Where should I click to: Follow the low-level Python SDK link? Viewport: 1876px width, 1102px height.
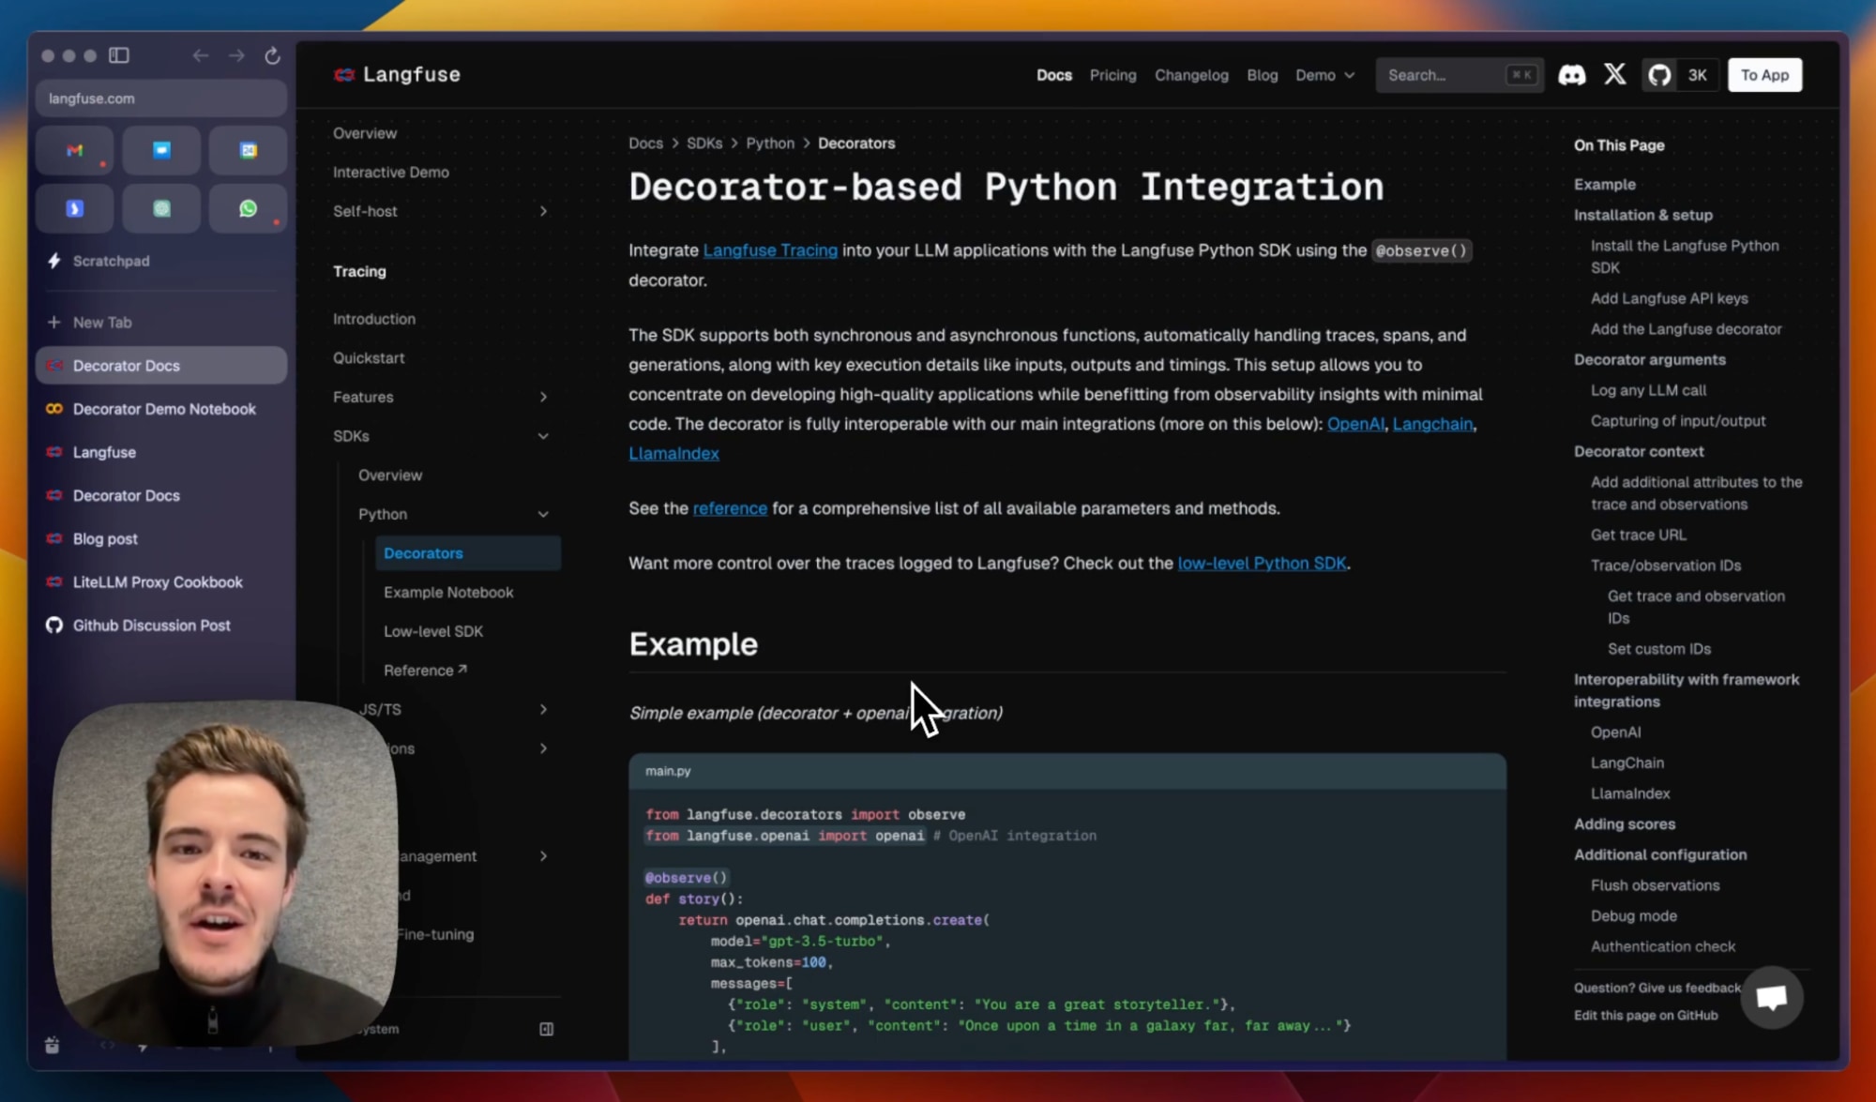pos(1262,563)
